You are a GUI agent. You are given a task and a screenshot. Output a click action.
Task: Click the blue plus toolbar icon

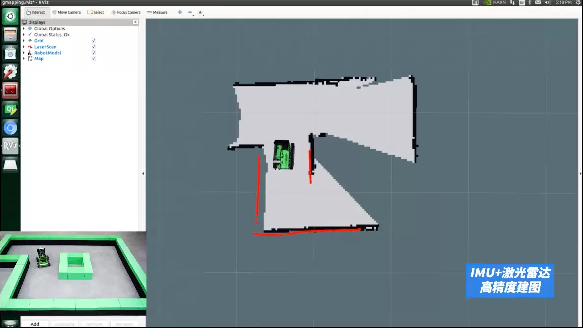point(179,12)
